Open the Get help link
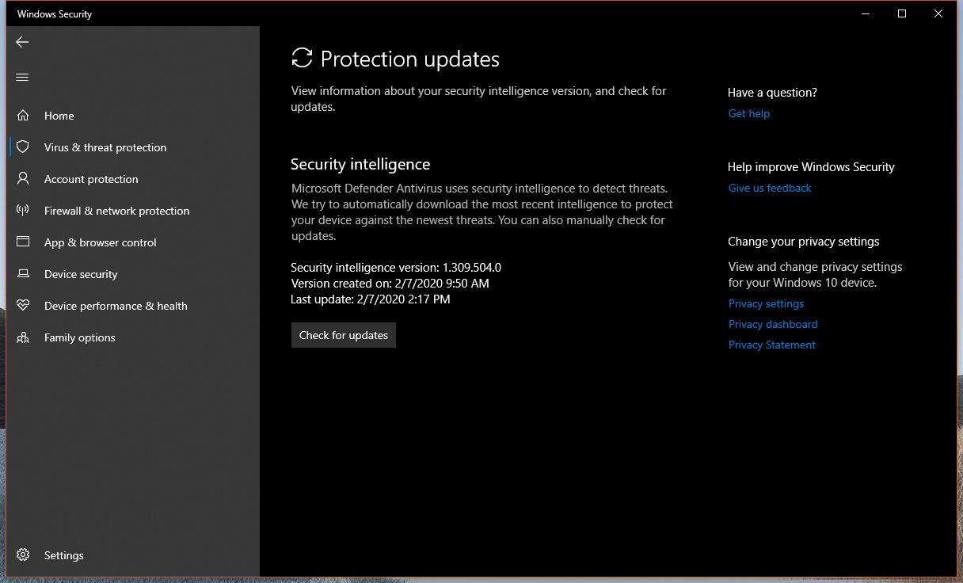 click(x=748, y=113)
